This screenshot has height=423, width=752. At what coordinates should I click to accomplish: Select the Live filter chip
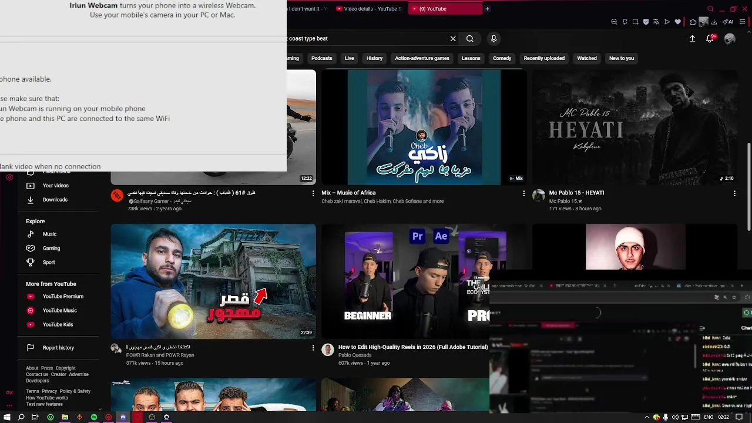(x=350, y=58)
